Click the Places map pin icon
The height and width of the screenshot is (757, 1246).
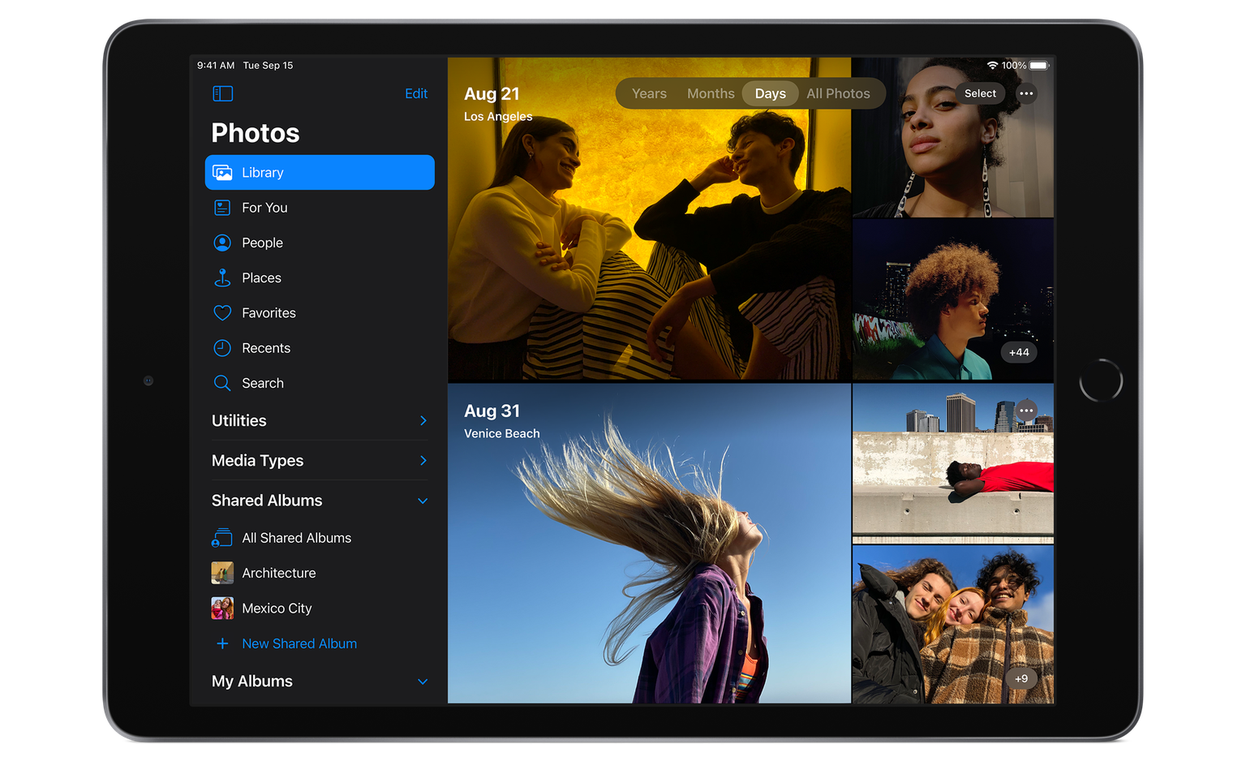pos(222,277)
